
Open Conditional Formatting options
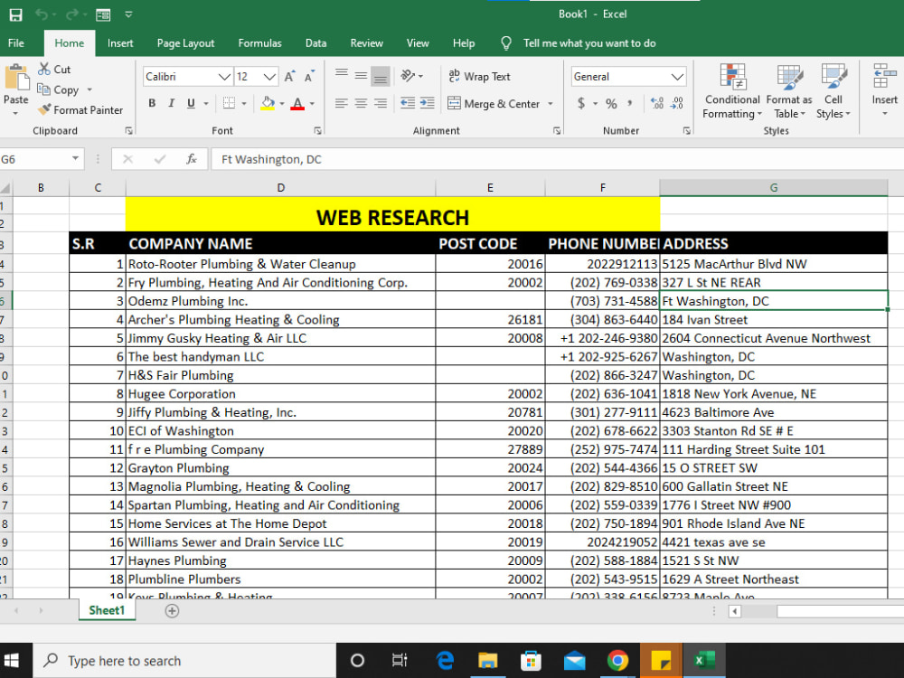tap(731, 89)
